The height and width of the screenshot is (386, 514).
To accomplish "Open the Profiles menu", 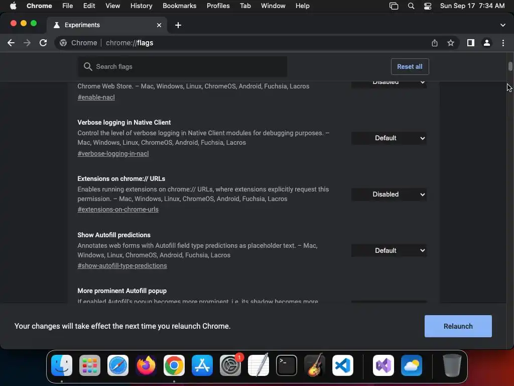I will pos(218,6).
